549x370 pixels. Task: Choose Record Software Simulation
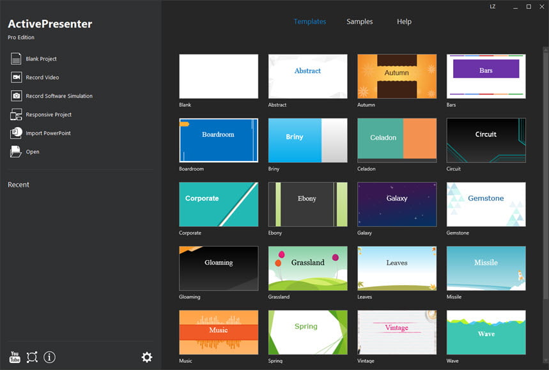[x=59, y=96]
